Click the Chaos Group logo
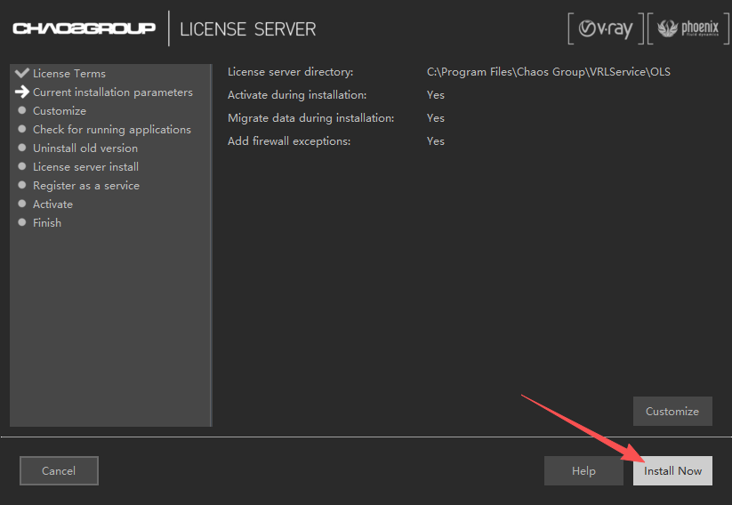732x505 pixels. [x=84, y=28]
